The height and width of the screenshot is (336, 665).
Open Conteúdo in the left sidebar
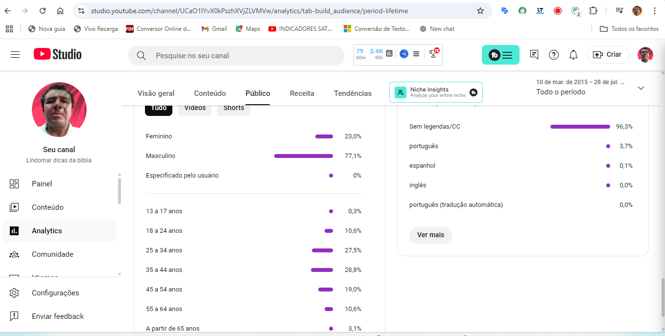[x=59, y=207]
